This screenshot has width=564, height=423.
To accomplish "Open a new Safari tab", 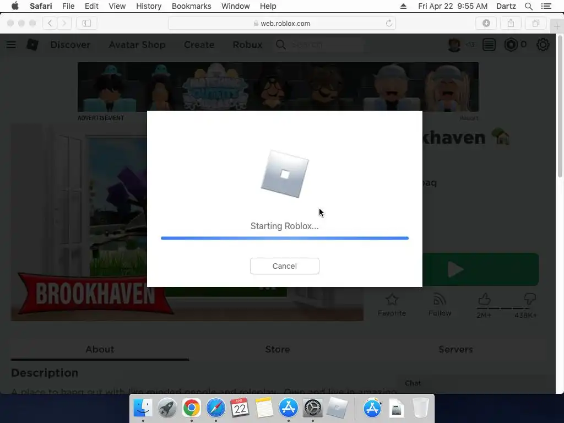I will coord(557,26).
